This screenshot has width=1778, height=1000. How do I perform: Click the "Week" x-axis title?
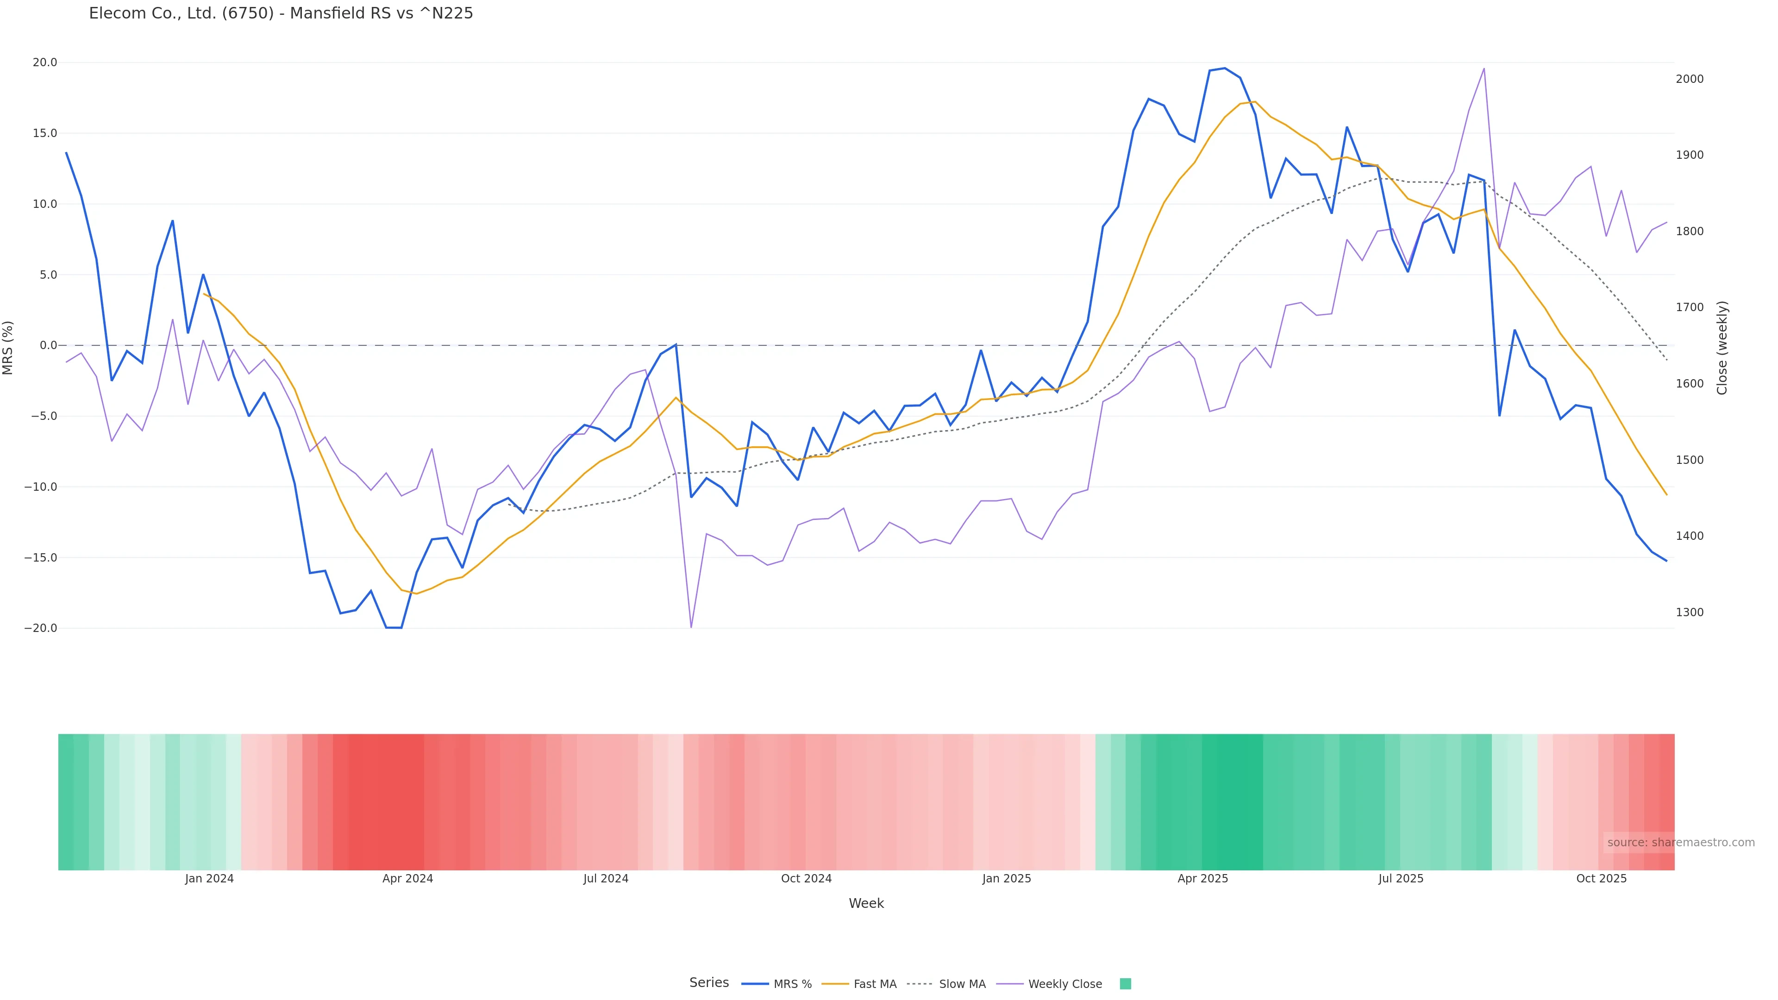click(865, 903)
